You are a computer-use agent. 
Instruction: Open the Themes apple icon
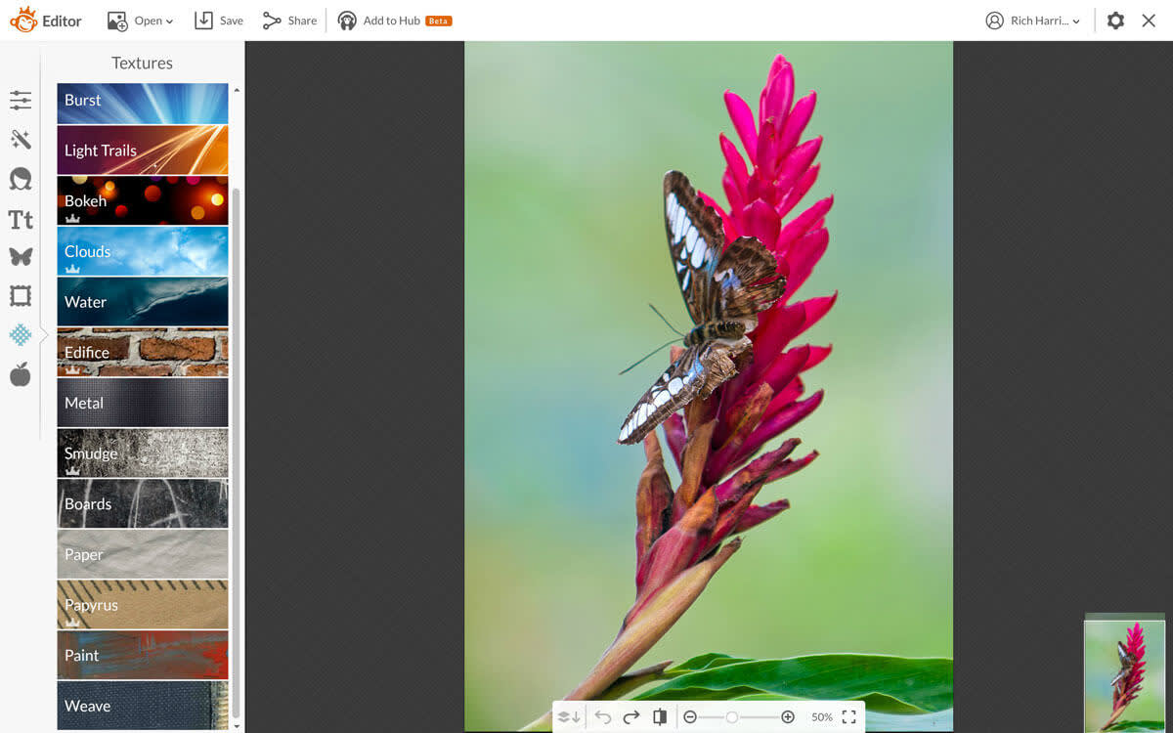coord(21,374)
